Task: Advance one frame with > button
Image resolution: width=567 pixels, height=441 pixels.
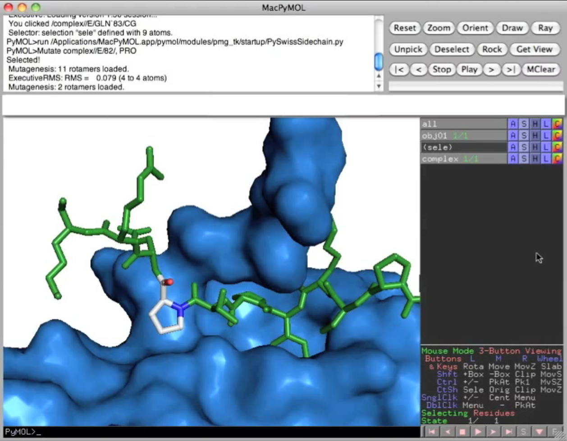Action: [x=492, y=69]
